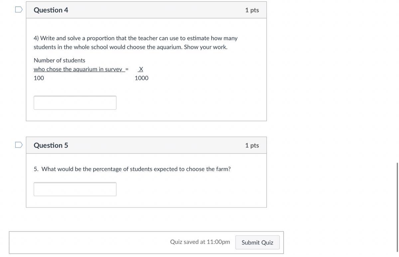Select the Question 4 header title
This screenshot has height=257, width=399.
coord(51,10)
